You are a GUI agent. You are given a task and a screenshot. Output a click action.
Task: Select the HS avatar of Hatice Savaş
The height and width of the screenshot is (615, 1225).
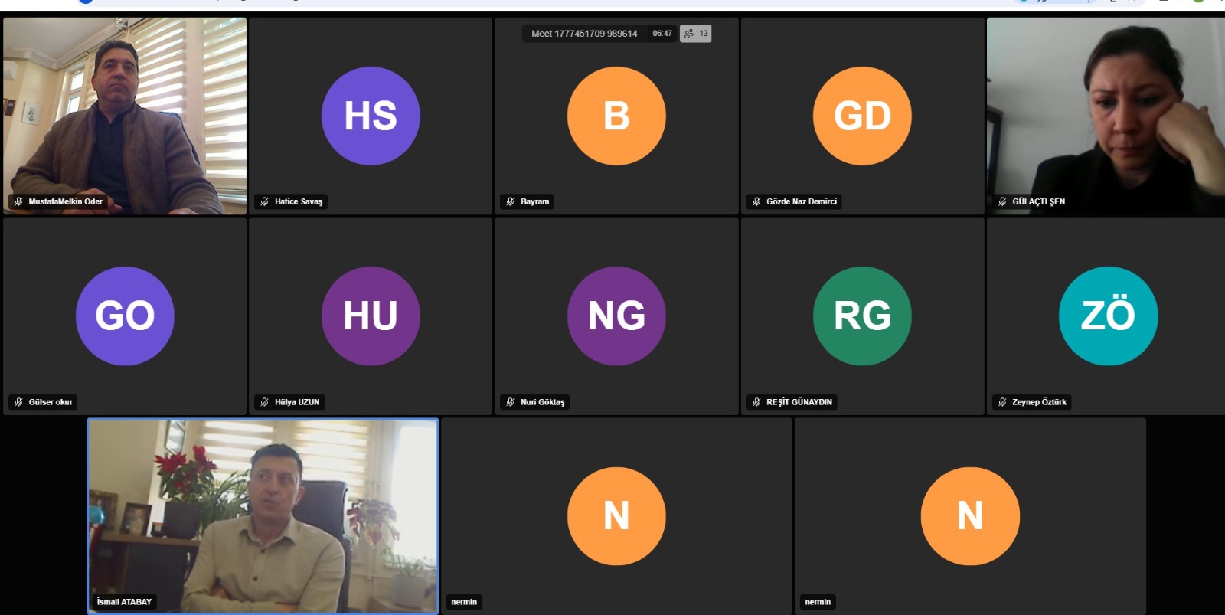[371, 116]
